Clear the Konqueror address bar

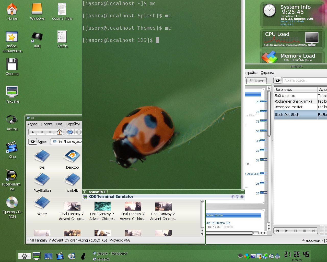click(32, 141)
